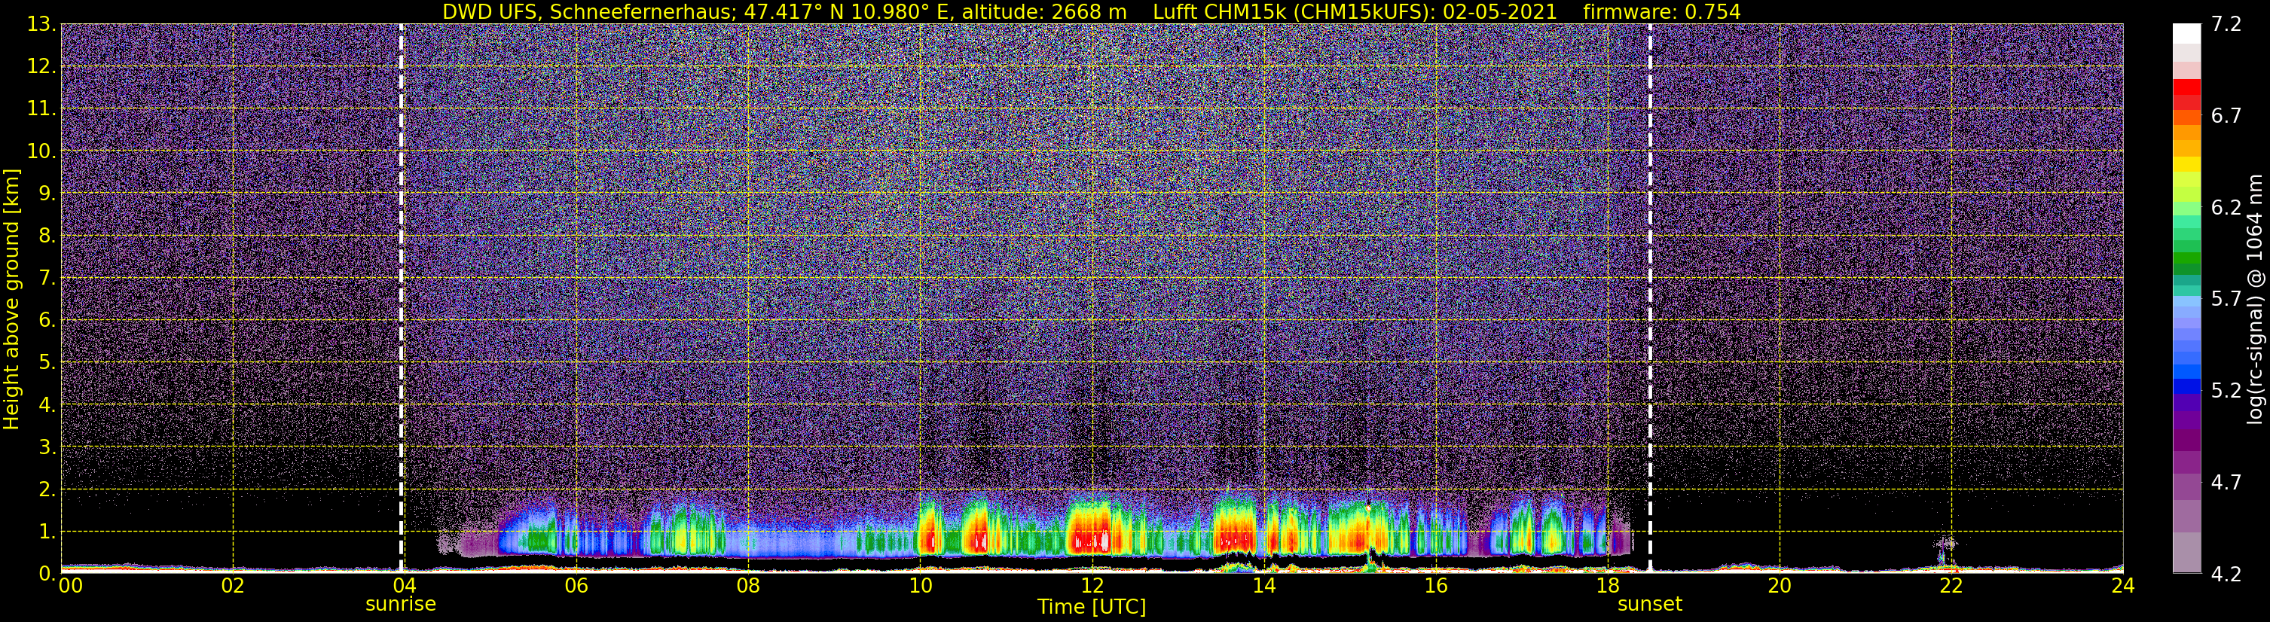The width and height of the screenshot is (2270, 622).
Task: Click the white dashed sunrise marker line
Action: [x=402, y=299]
